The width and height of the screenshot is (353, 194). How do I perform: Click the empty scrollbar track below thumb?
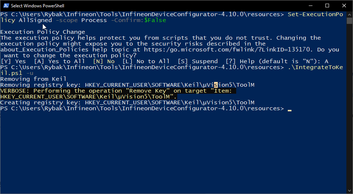tap(349, 105)
